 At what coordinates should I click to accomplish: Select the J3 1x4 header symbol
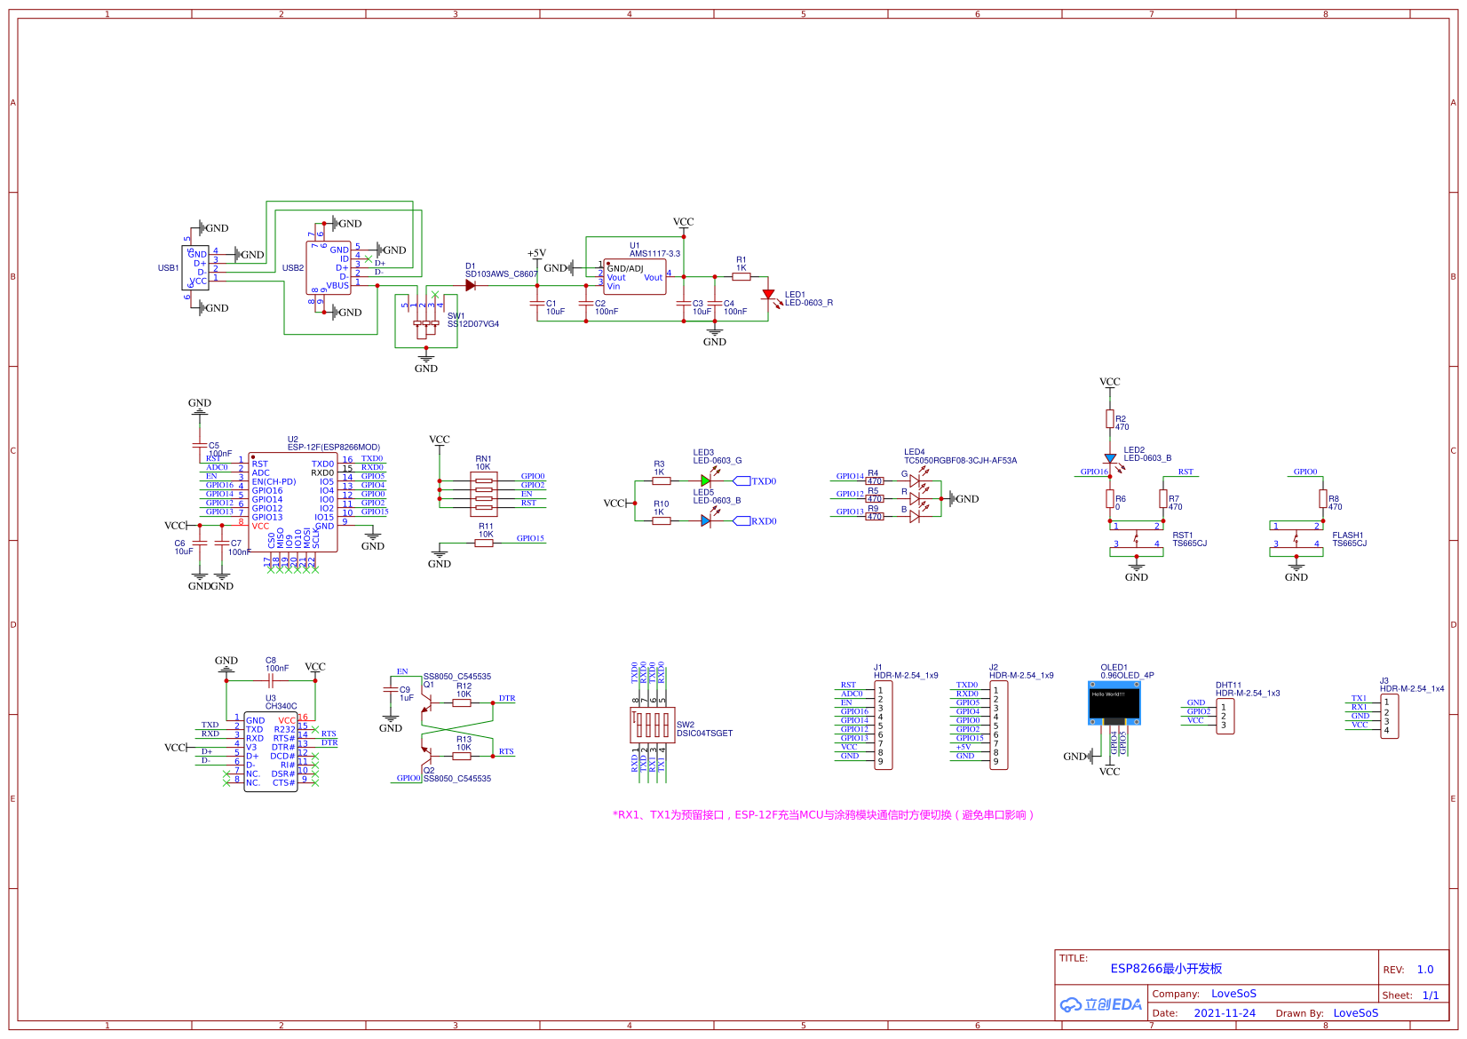tap(1390, 717)
